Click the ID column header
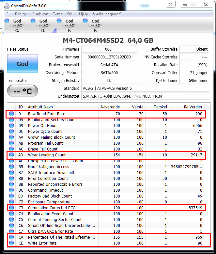Viewport: 216px width, 254px height. coord(21,107)
